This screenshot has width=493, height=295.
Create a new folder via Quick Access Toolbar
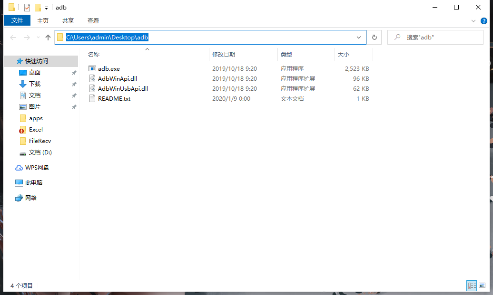[x=38, y=7]
